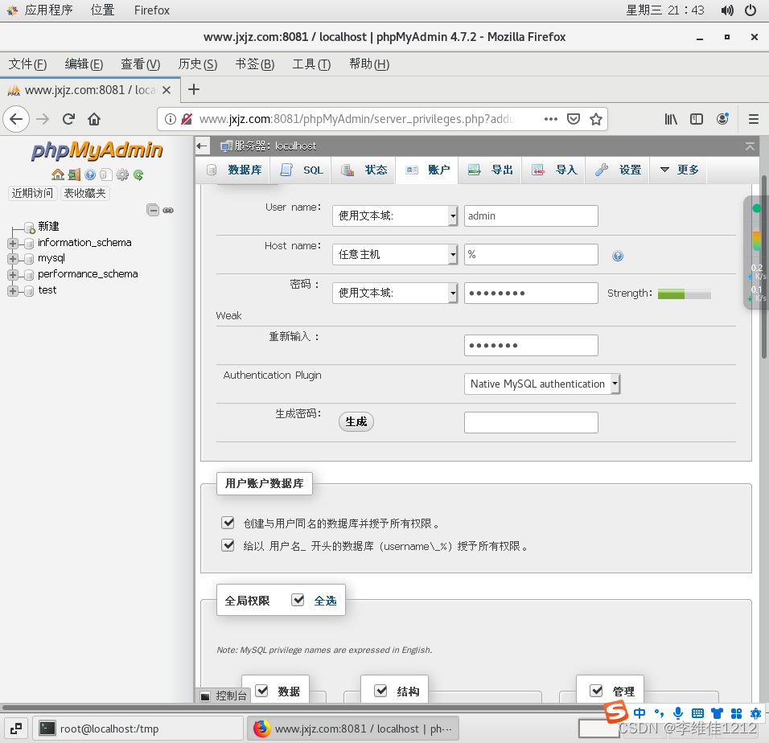This screenshot has width=769, height=743.
Task: Bookmark this page with star icon
Action: pos(596,119)
